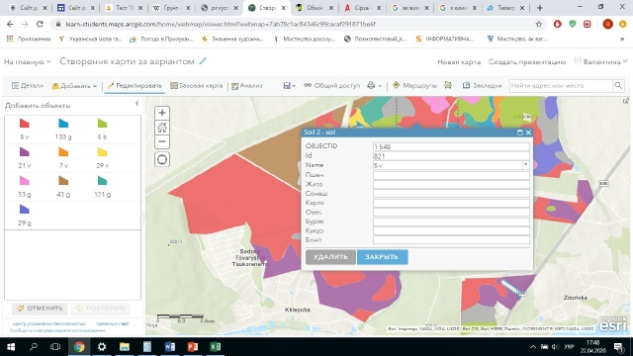This screenshot has height=356, width=633.
Task: Open the Базовая карта gallery
Action: (x=197, y=86)
